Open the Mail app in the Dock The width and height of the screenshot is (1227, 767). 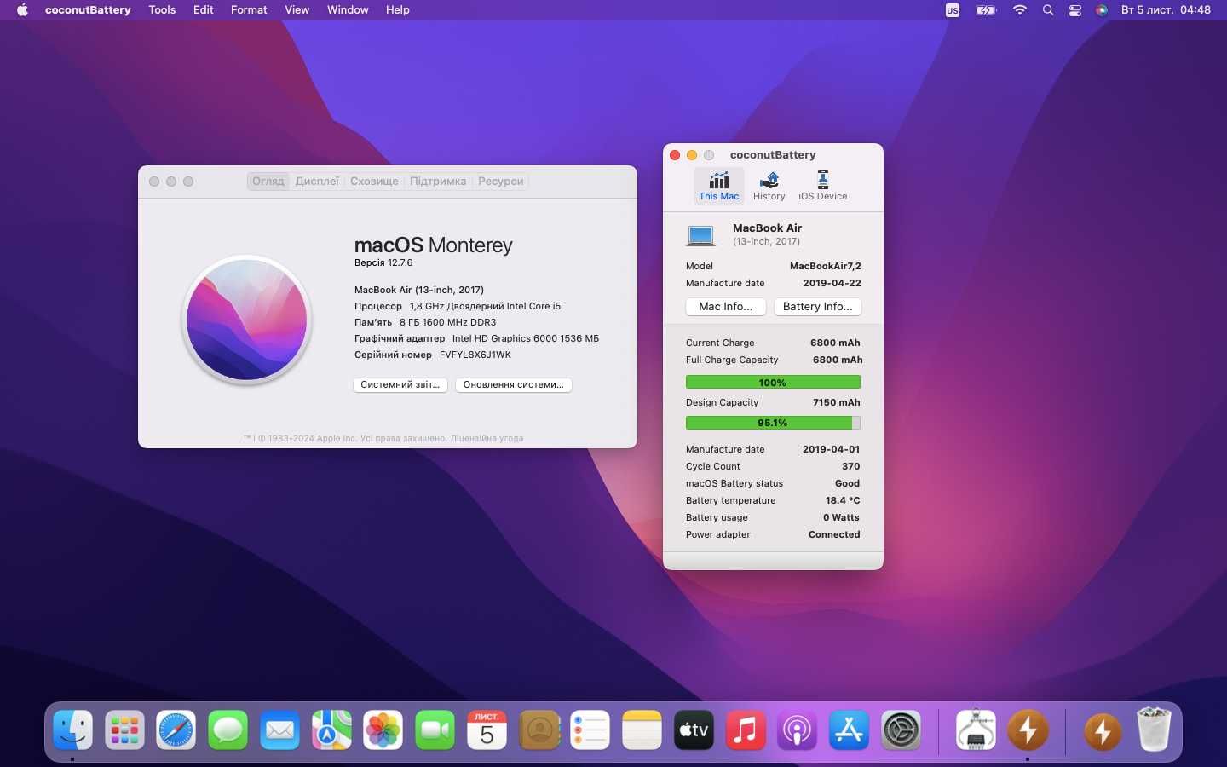(279, 730)
